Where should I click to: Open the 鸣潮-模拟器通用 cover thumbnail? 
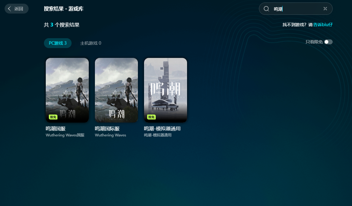(x=166, y=90)
